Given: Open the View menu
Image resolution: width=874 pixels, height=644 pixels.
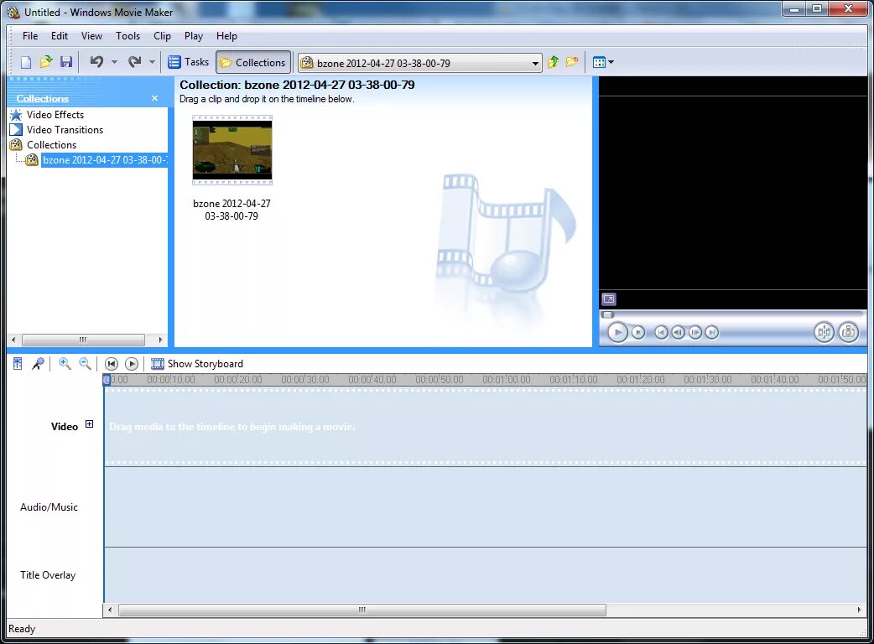Looking at the screenshot, I should (x=91, y=36).
